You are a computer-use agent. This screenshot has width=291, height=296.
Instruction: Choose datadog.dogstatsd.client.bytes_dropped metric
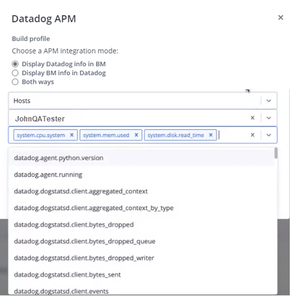(141, 225)
